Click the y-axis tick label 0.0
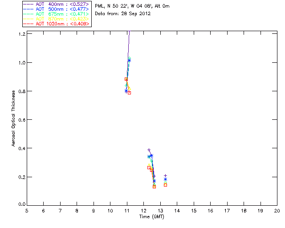 [22, 204]
